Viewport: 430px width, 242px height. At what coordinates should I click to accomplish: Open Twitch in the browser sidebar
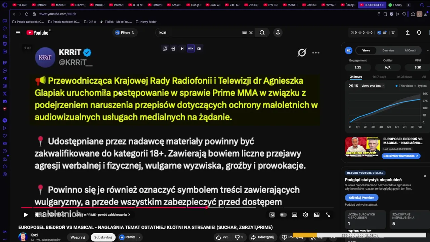point(5,63)
